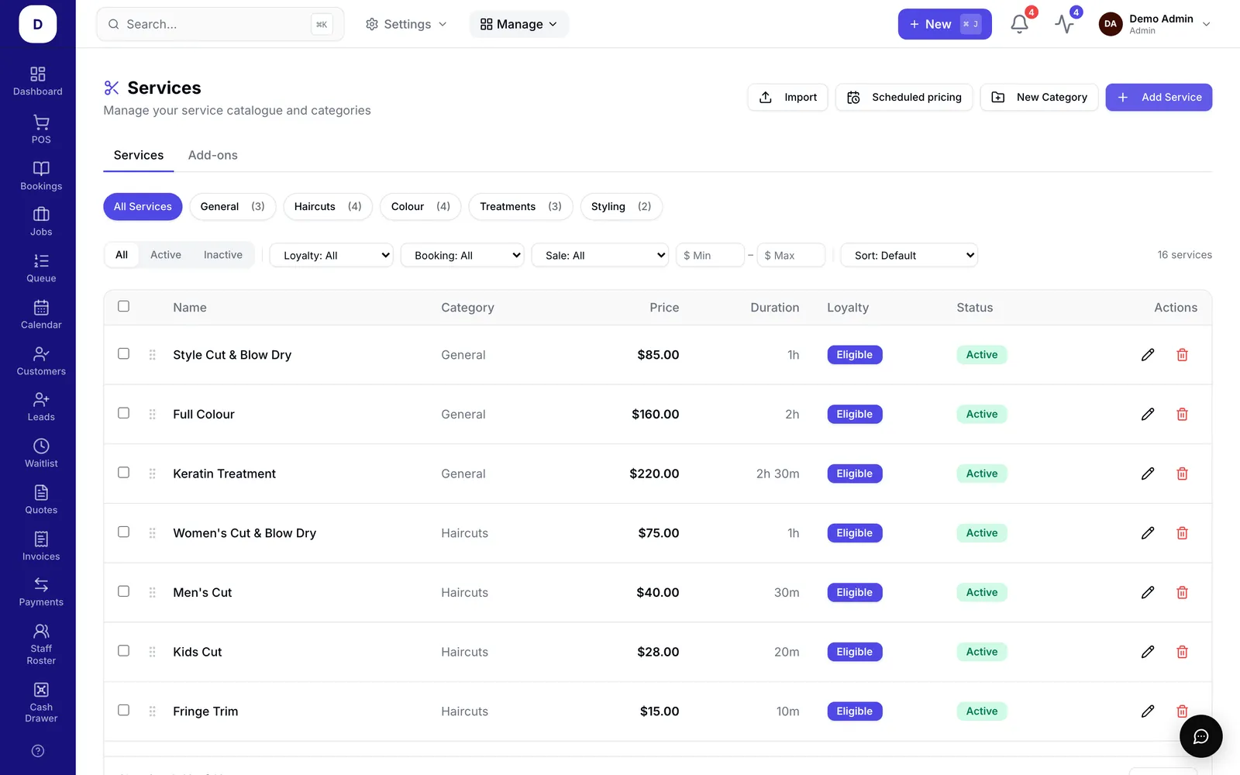Tick the Fringe Trim row checkbox

[x=123, y=710]
